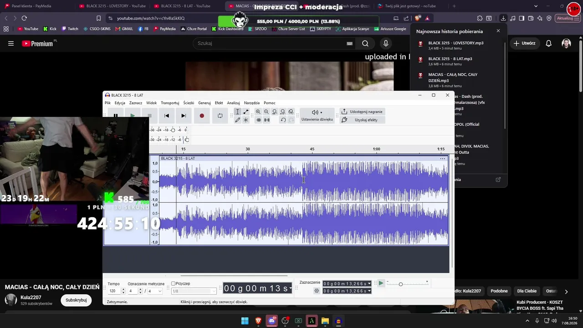The width and height of the screenshot is (583, 328).
Task: Open the Edycja menu
Action: coord(120,103)
